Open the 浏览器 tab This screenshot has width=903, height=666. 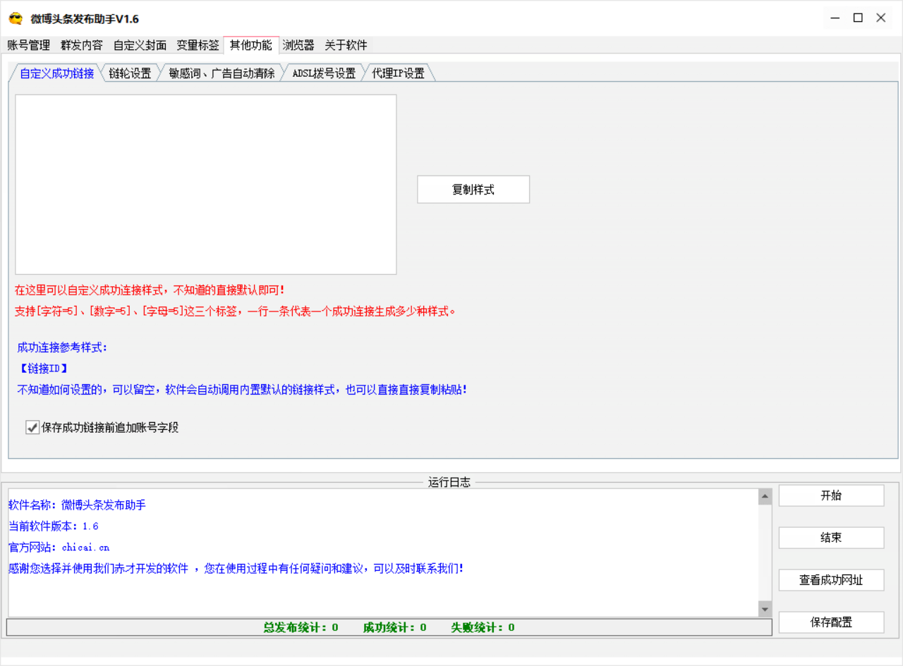(298, 45)
